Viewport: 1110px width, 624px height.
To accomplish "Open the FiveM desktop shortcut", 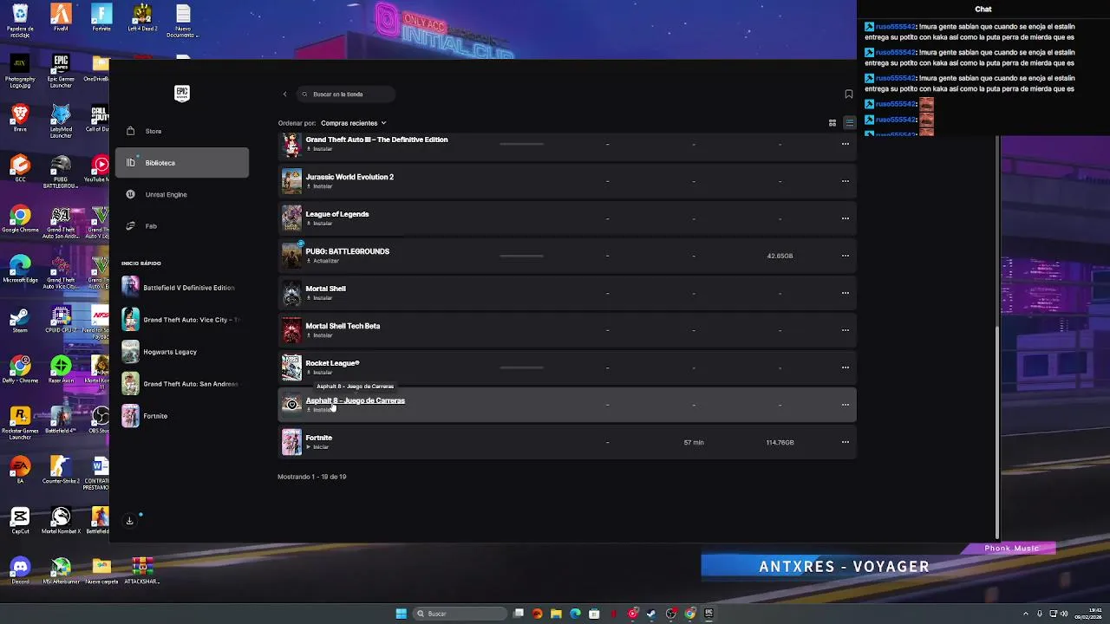I will [x=61, y=18].
